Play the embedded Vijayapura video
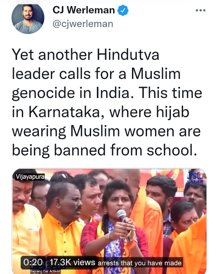This screenshot has height=274, width=217. [x=109, y=221]
